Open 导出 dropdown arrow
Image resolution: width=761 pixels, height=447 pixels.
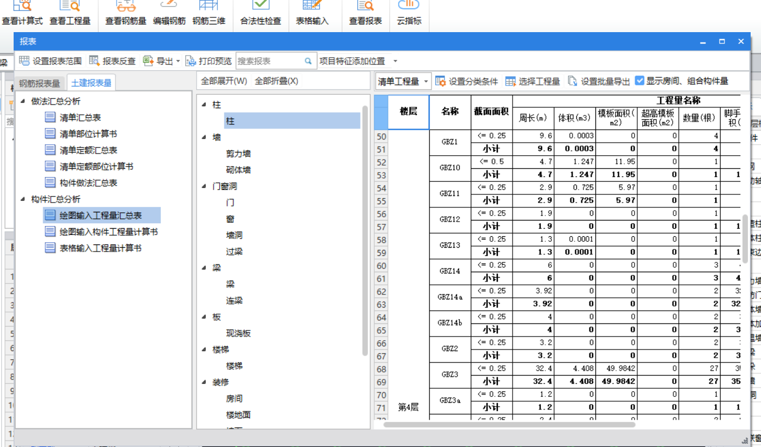178,61
